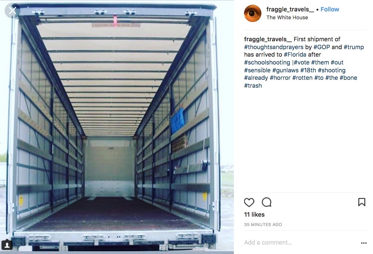
Task: Save the post with the bookmark icon
Action: pyautogui.click(x=362, y=202)
